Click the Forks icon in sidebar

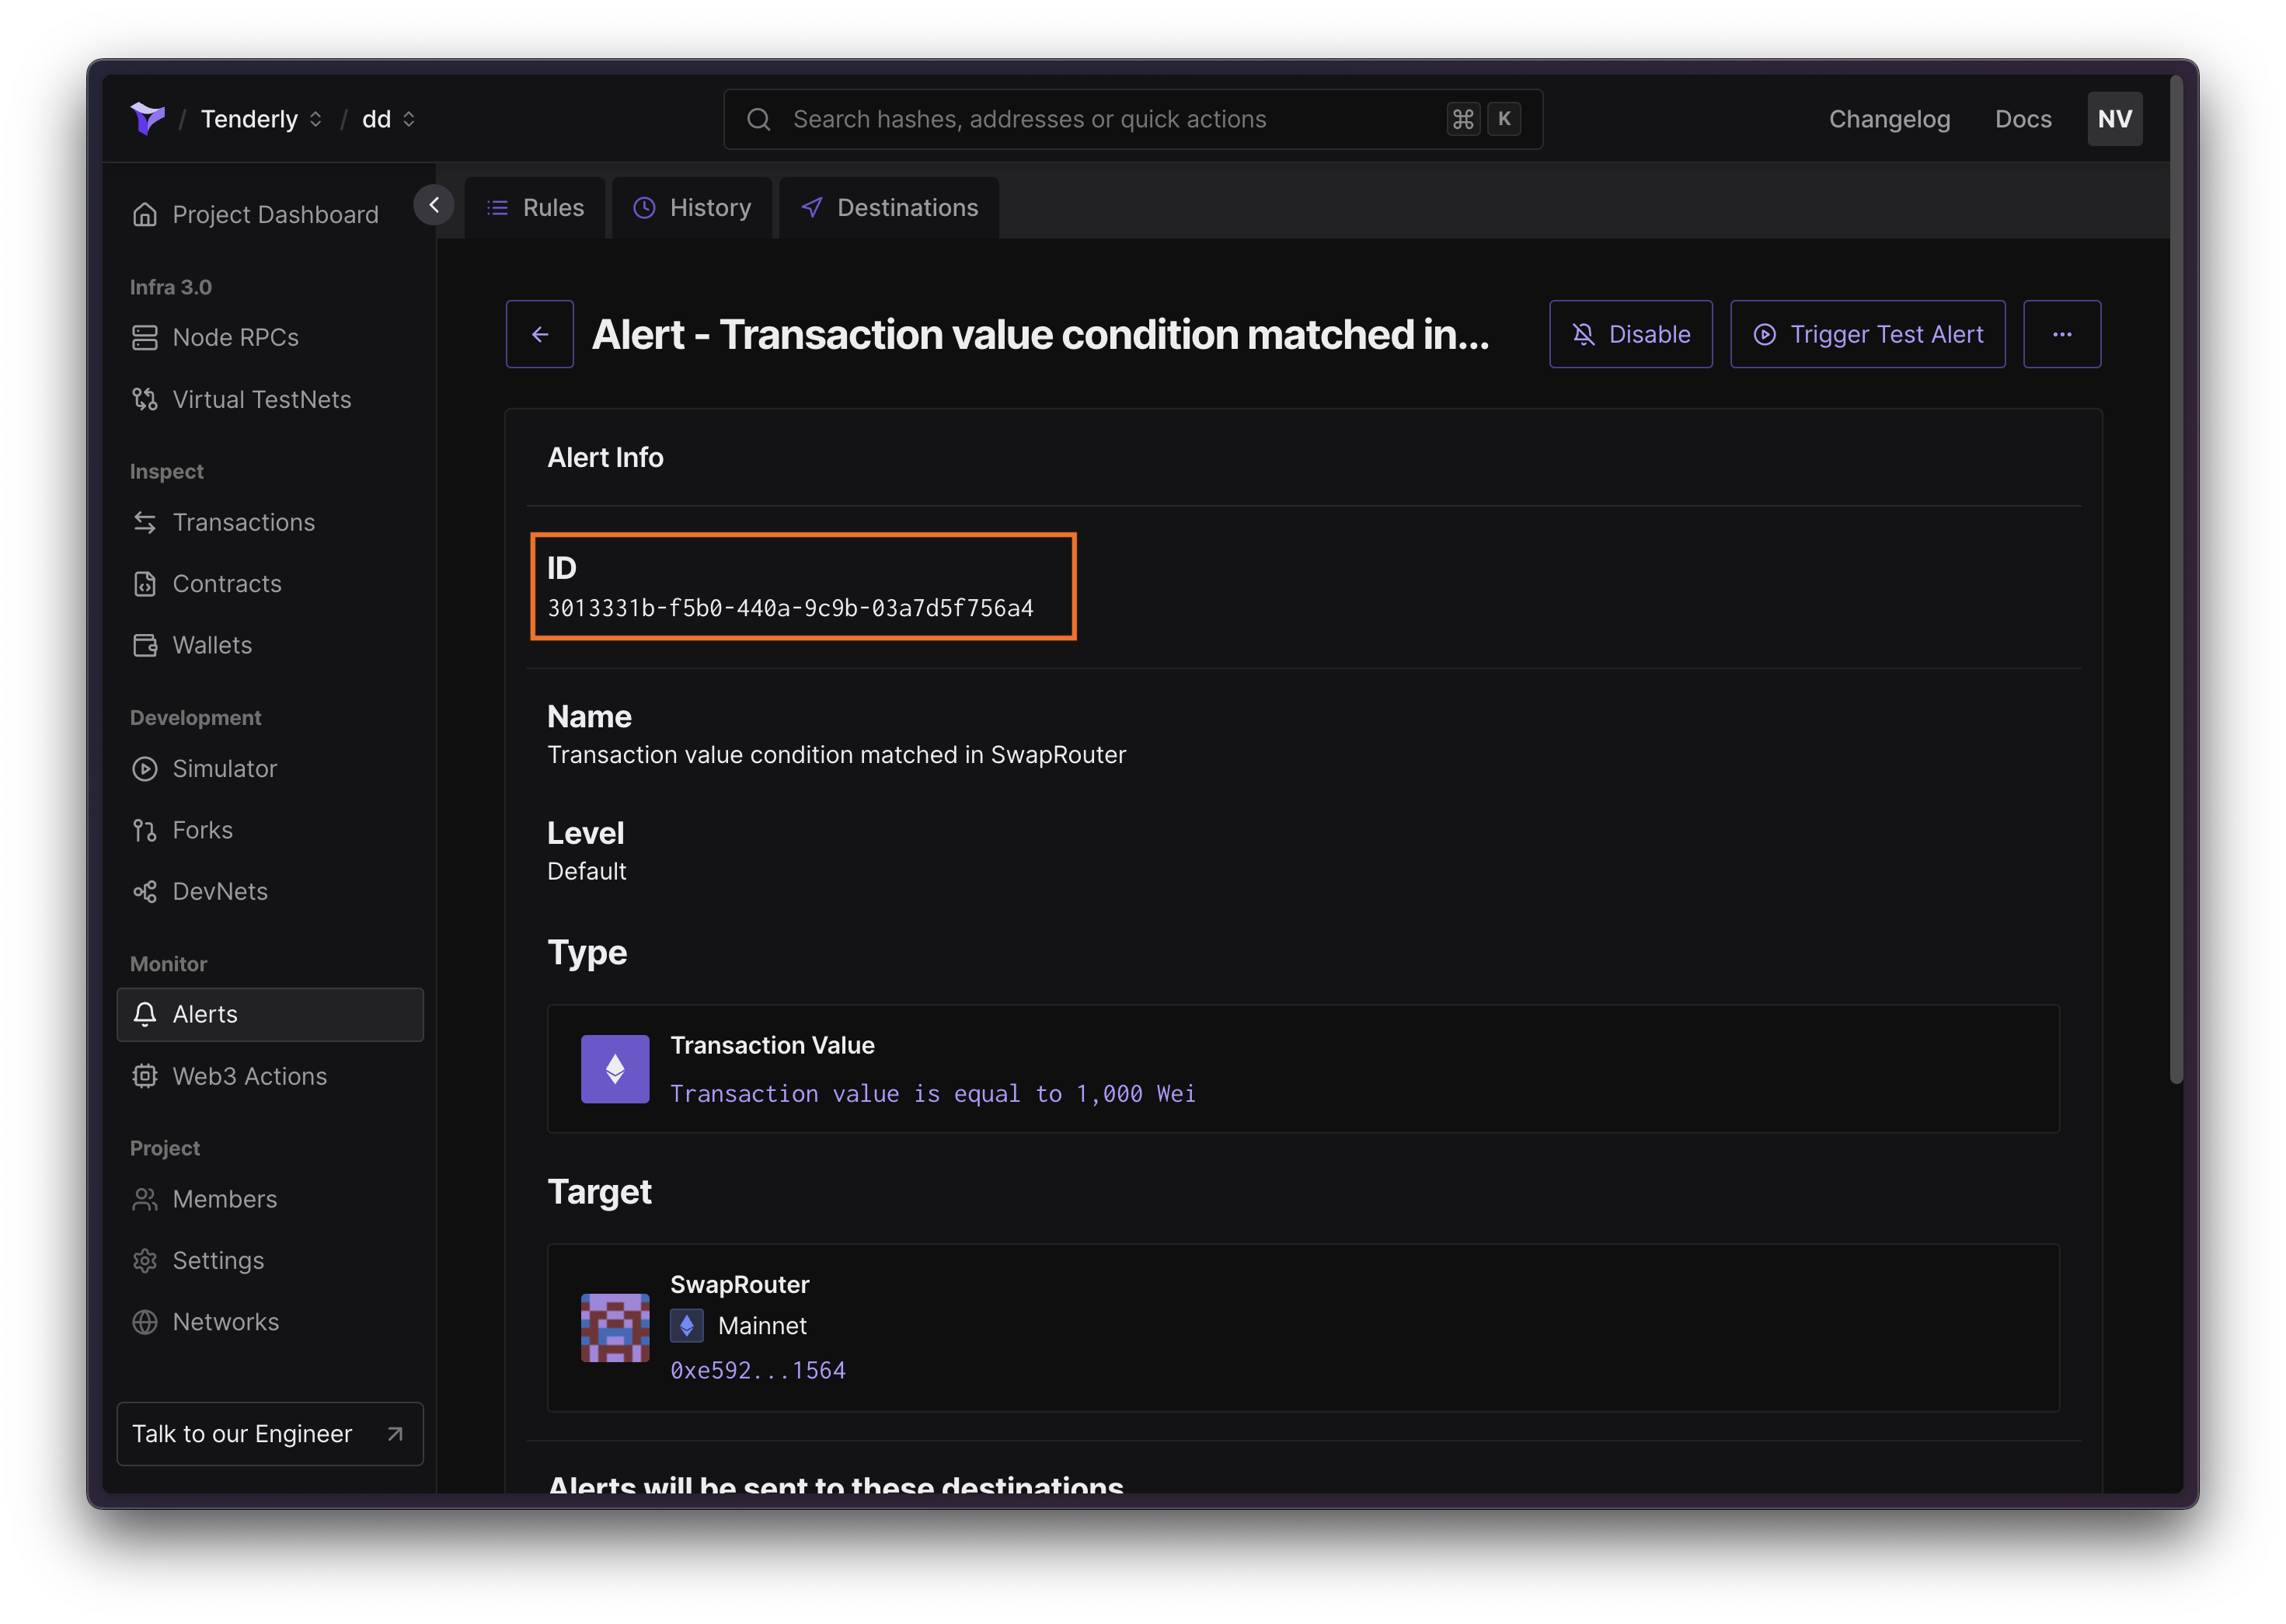tap(146, 828)
